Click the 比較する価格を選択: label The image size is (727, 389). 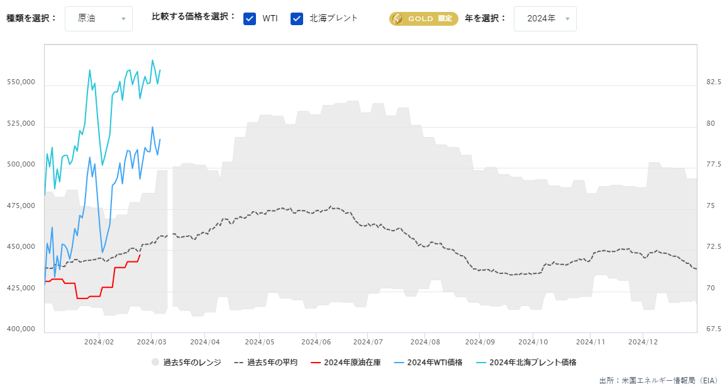(x=194, y=17)
